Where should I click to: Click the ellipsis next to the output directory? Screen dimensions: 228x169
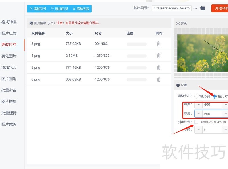[x=195, y=8]
